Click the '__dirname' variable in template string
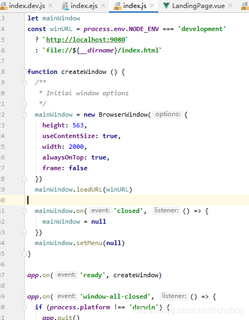This screenshot has height=320, width=249. [96, 50]
